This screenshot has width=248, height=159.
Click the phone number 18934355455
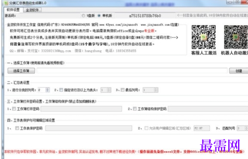tap(126, 51)
